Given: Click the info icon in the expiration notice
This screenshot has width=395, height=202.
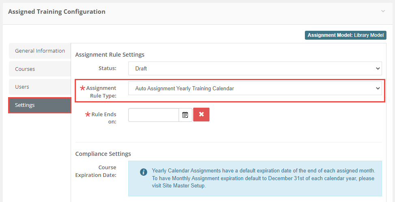Looking at the screenshot, I should [143, 172].
